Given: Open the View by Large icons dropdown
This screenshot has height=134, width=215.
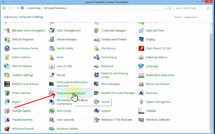Looking at the screenshot, I should (x=191, y=17).
